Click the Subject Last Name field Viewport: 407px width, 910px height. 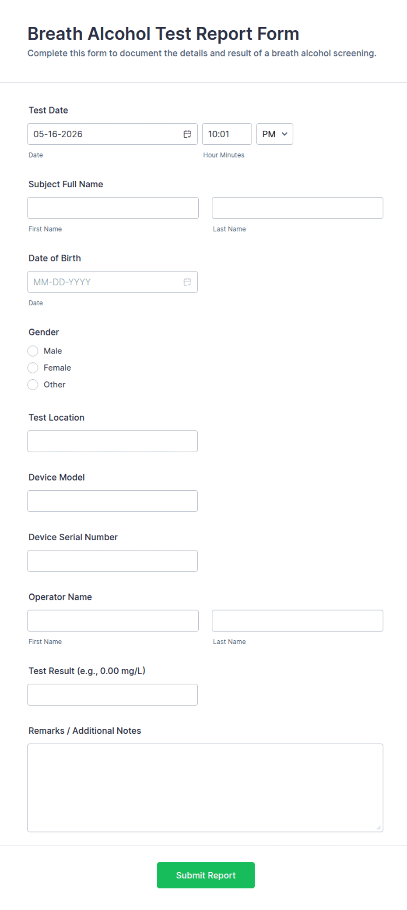298,208
